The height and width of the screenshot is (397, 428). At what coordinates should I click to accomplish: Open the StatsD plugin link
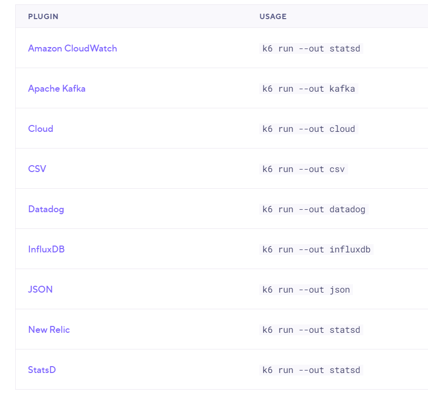[42, 370]
